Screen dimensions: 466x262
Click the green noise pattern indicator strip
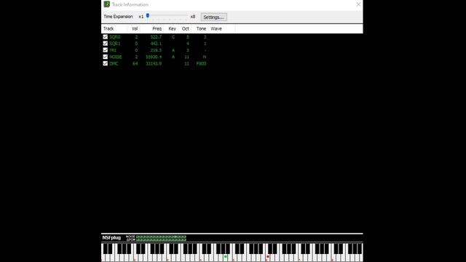pos(161,237)
